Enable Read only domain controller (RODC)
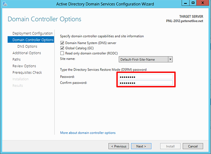Viewport: 211px width, 154px height. pos(62,53)
